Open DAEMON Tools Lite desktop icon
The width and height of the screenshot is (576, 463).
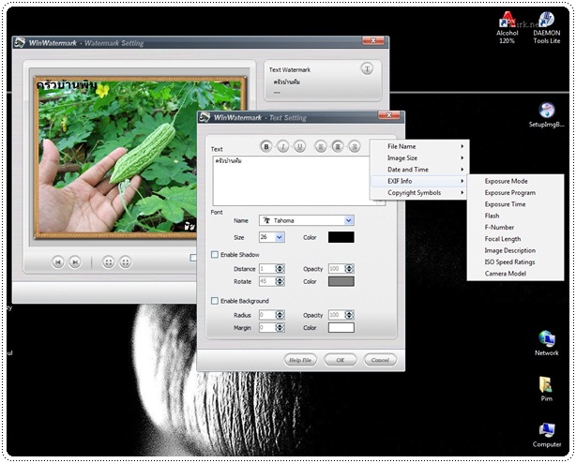547,28
